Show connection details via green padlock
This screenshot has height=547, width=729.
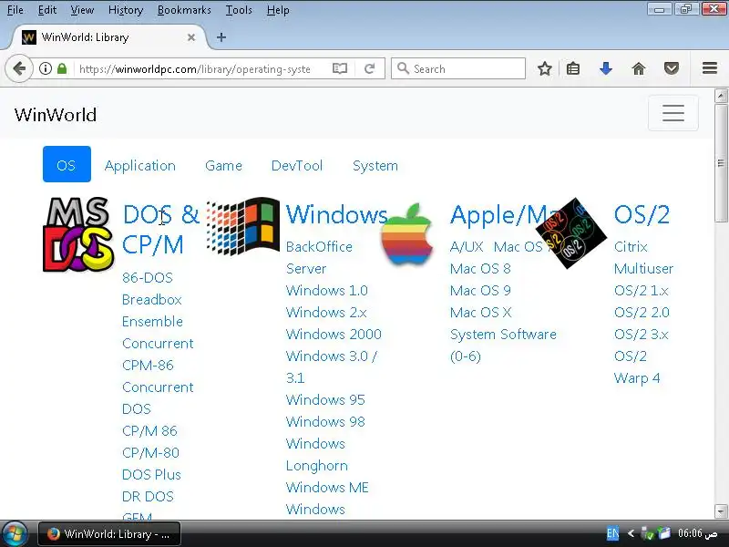coord(62,69)
